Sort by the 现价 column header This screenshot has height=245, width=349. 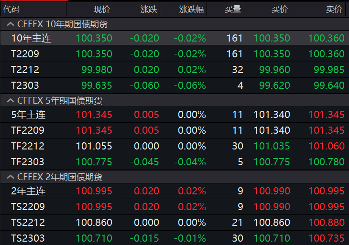(x=101, y=9)
